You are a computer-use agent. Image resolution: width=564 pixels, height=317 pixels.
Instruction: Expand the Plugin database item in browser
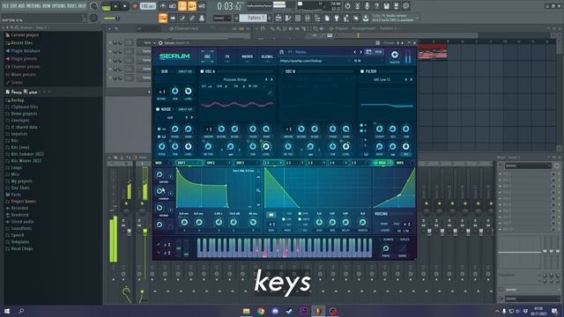click(x=26, y=51)
